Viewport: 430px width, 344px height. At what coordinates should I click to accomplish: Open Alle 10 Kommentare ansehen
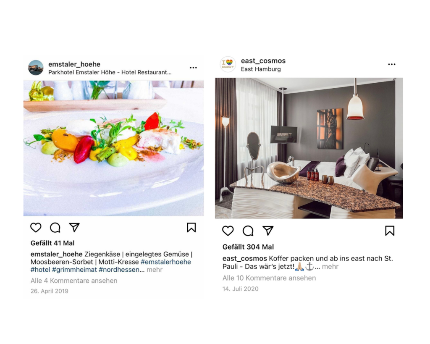269,278
